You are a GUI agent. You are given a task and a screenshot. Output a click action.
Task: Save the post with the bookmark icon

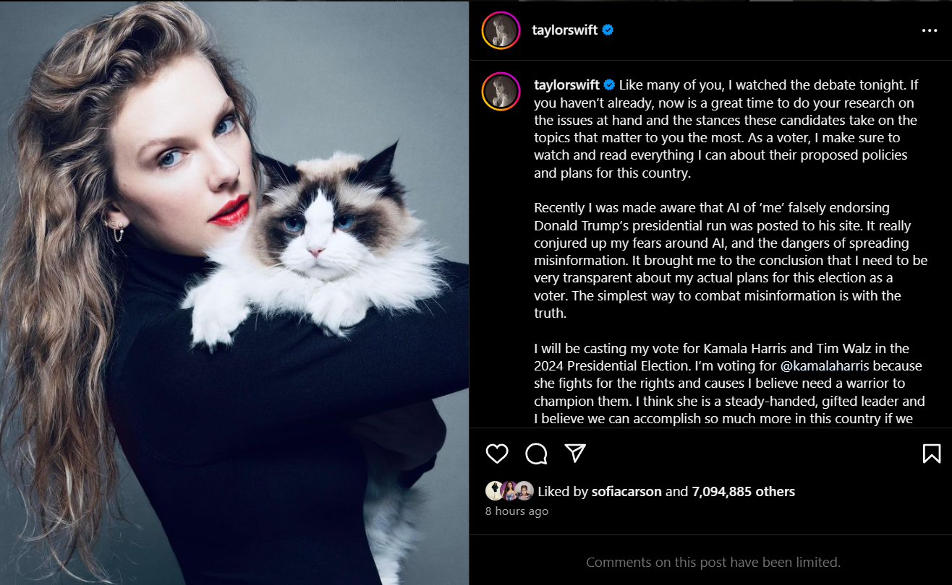pos(932,454)
